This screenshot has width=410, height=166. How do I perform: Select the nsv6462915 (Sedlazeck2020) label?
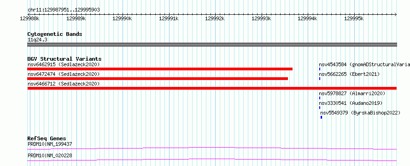click(64, 64)
